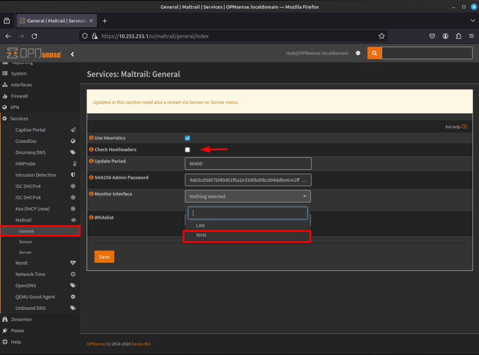Click the info icon beside Use Heuristics
This screenshot has width=479, height=355.
[91, 138]
